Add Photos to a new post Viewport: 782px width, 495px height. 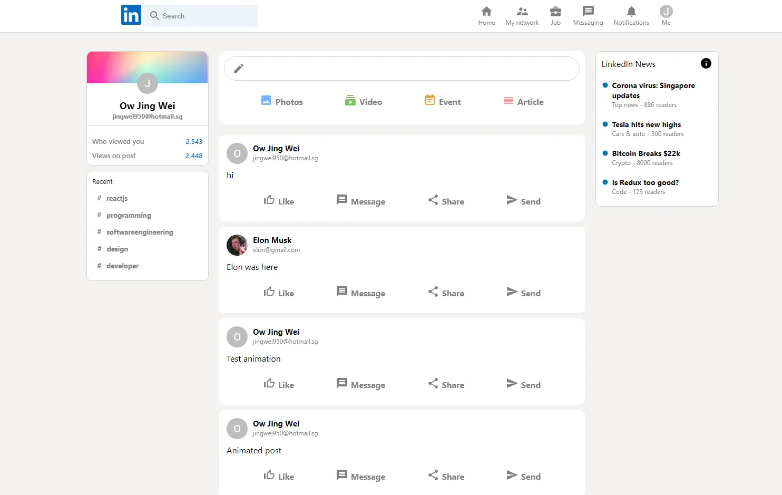[x=282, y=101]
